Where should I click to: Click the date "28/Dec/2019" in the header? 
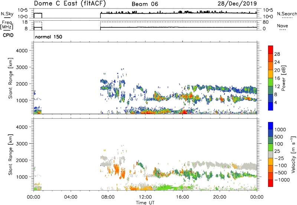tap(237, 4)
